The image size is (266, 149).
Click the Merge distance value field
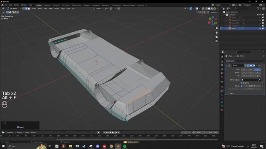point(252,86)
